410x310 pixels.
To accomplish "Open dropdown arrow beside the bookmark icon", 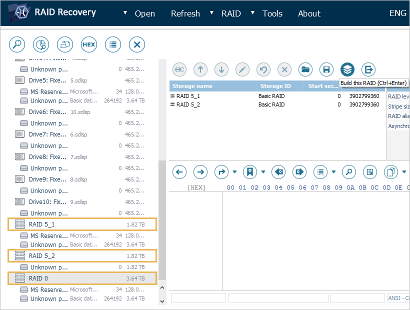I will coord(263,172).
